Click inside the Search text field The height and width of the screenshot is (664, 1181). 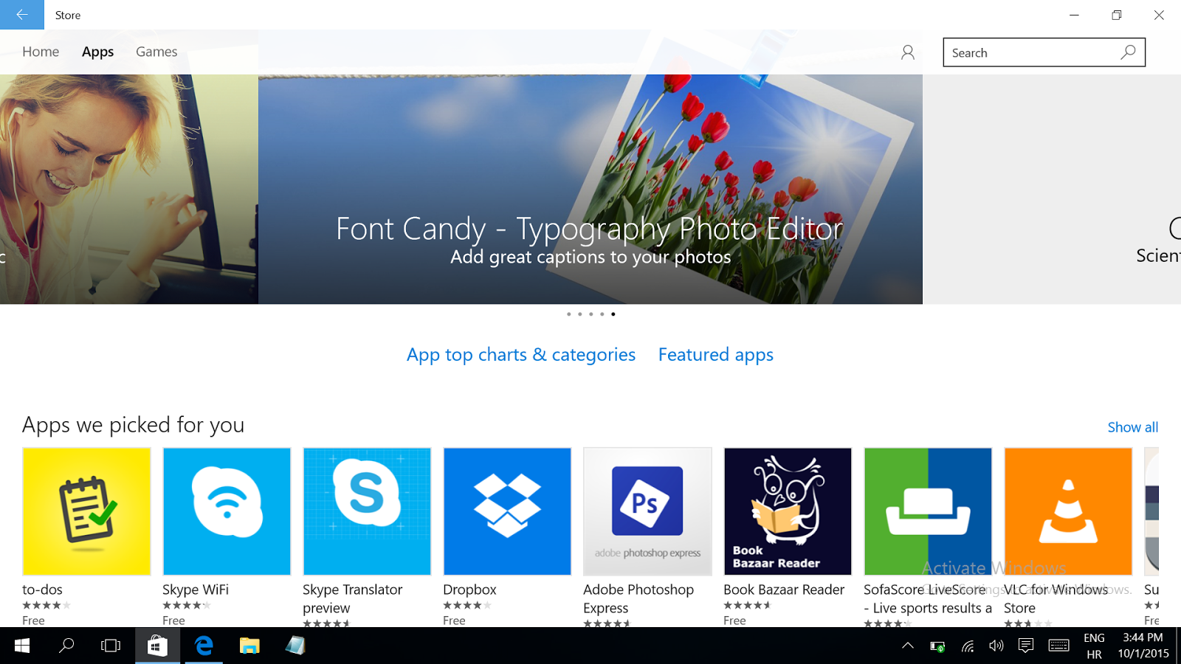tap(1030, 52)
